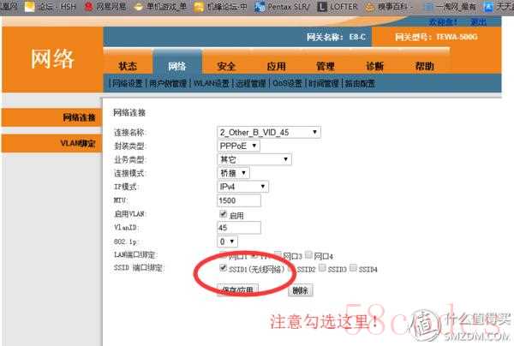514x346 pixels.
Task: Switch to the 管理 tab
Action: (326, 66)
